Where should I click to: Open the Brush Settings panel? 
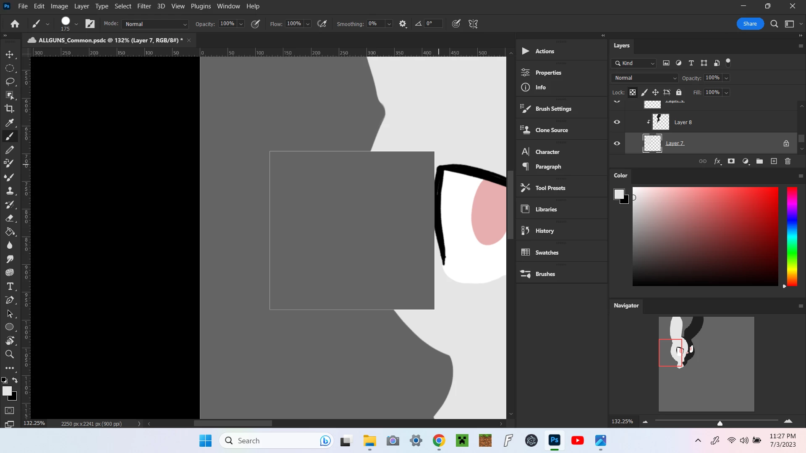pyautogui.click(x=553, y=109)
